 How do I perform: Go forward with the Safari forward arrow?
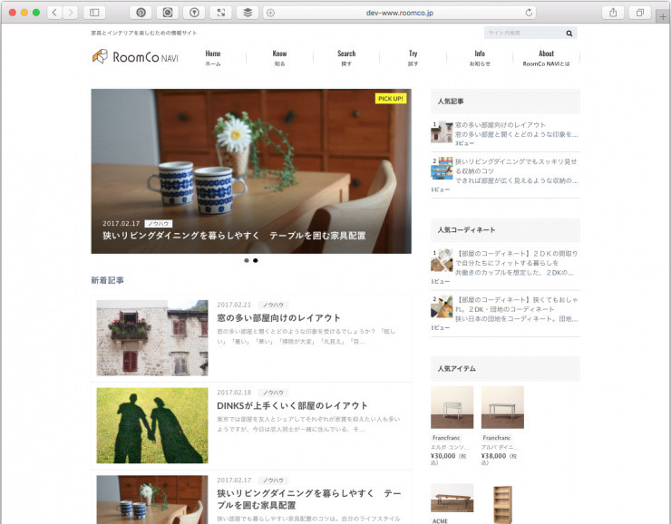[x=71, y=13]
